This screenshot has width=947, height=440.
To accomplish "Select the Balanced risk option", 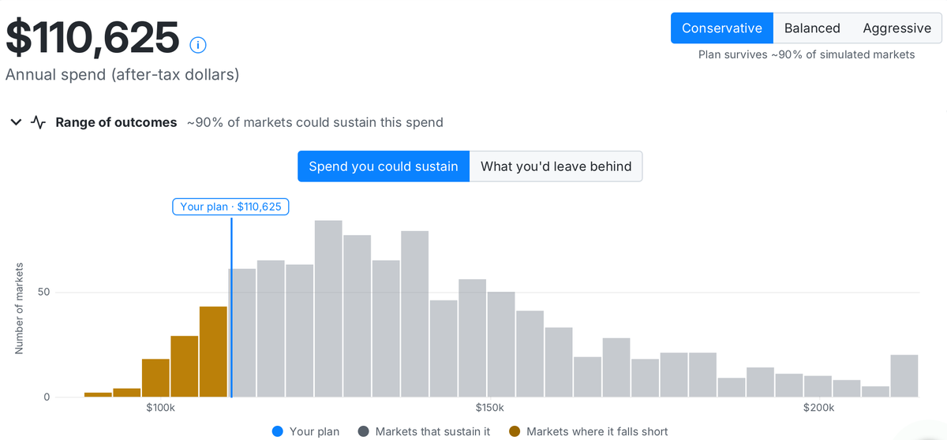I will click(812, 28).
